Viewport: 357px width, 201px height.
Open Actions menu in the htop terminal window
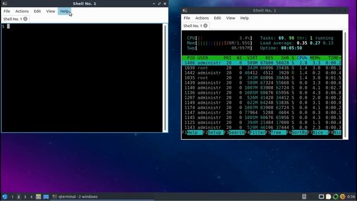pyautogui.click(x=202, y=18)
